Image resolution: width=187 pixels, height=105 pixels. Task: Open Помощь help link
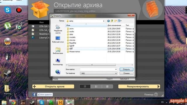pos(151,94)
